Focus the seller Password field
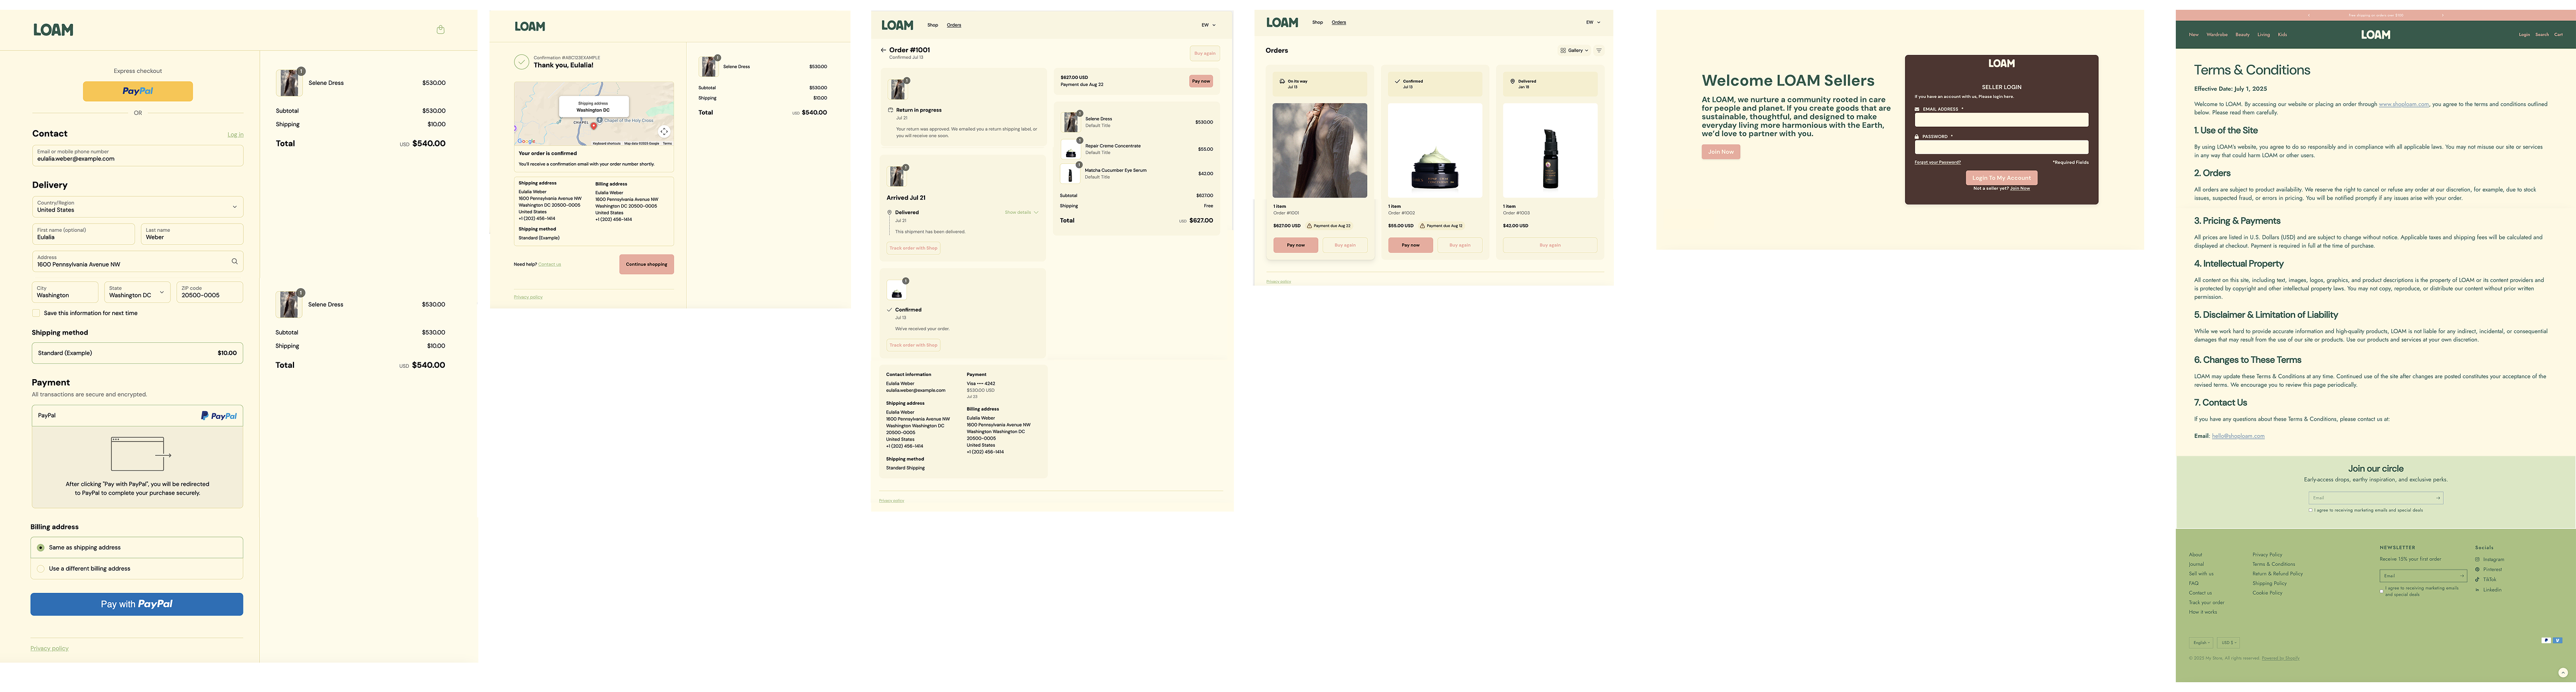 point(2001,147)
